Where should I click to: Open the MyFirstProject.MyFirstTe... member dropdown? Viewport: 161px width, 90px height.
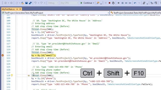136,13
